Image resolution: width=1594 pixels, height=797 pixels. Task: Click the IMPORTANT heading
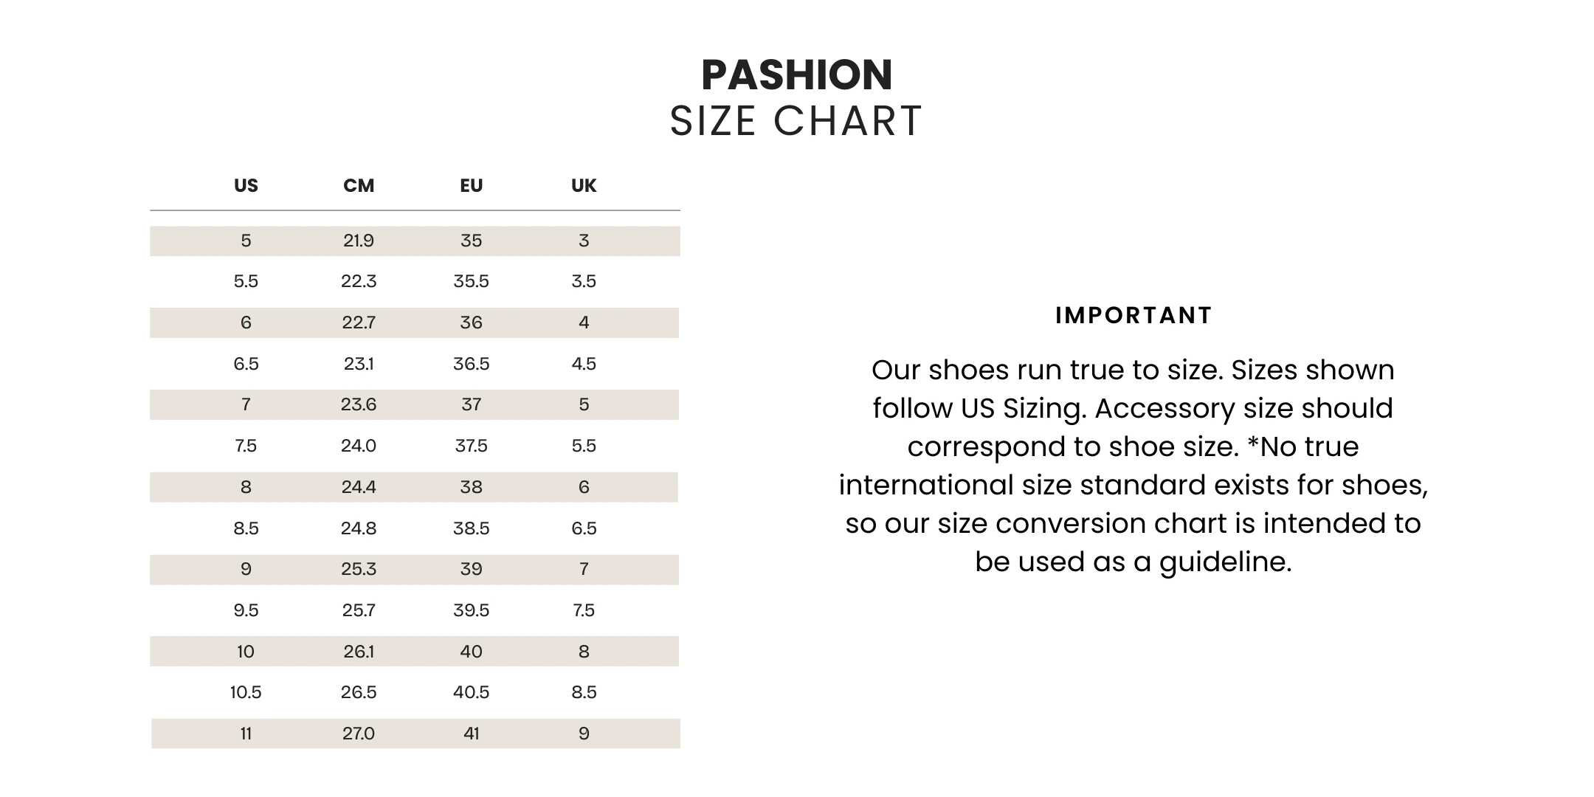click(x=1134, y=315)
